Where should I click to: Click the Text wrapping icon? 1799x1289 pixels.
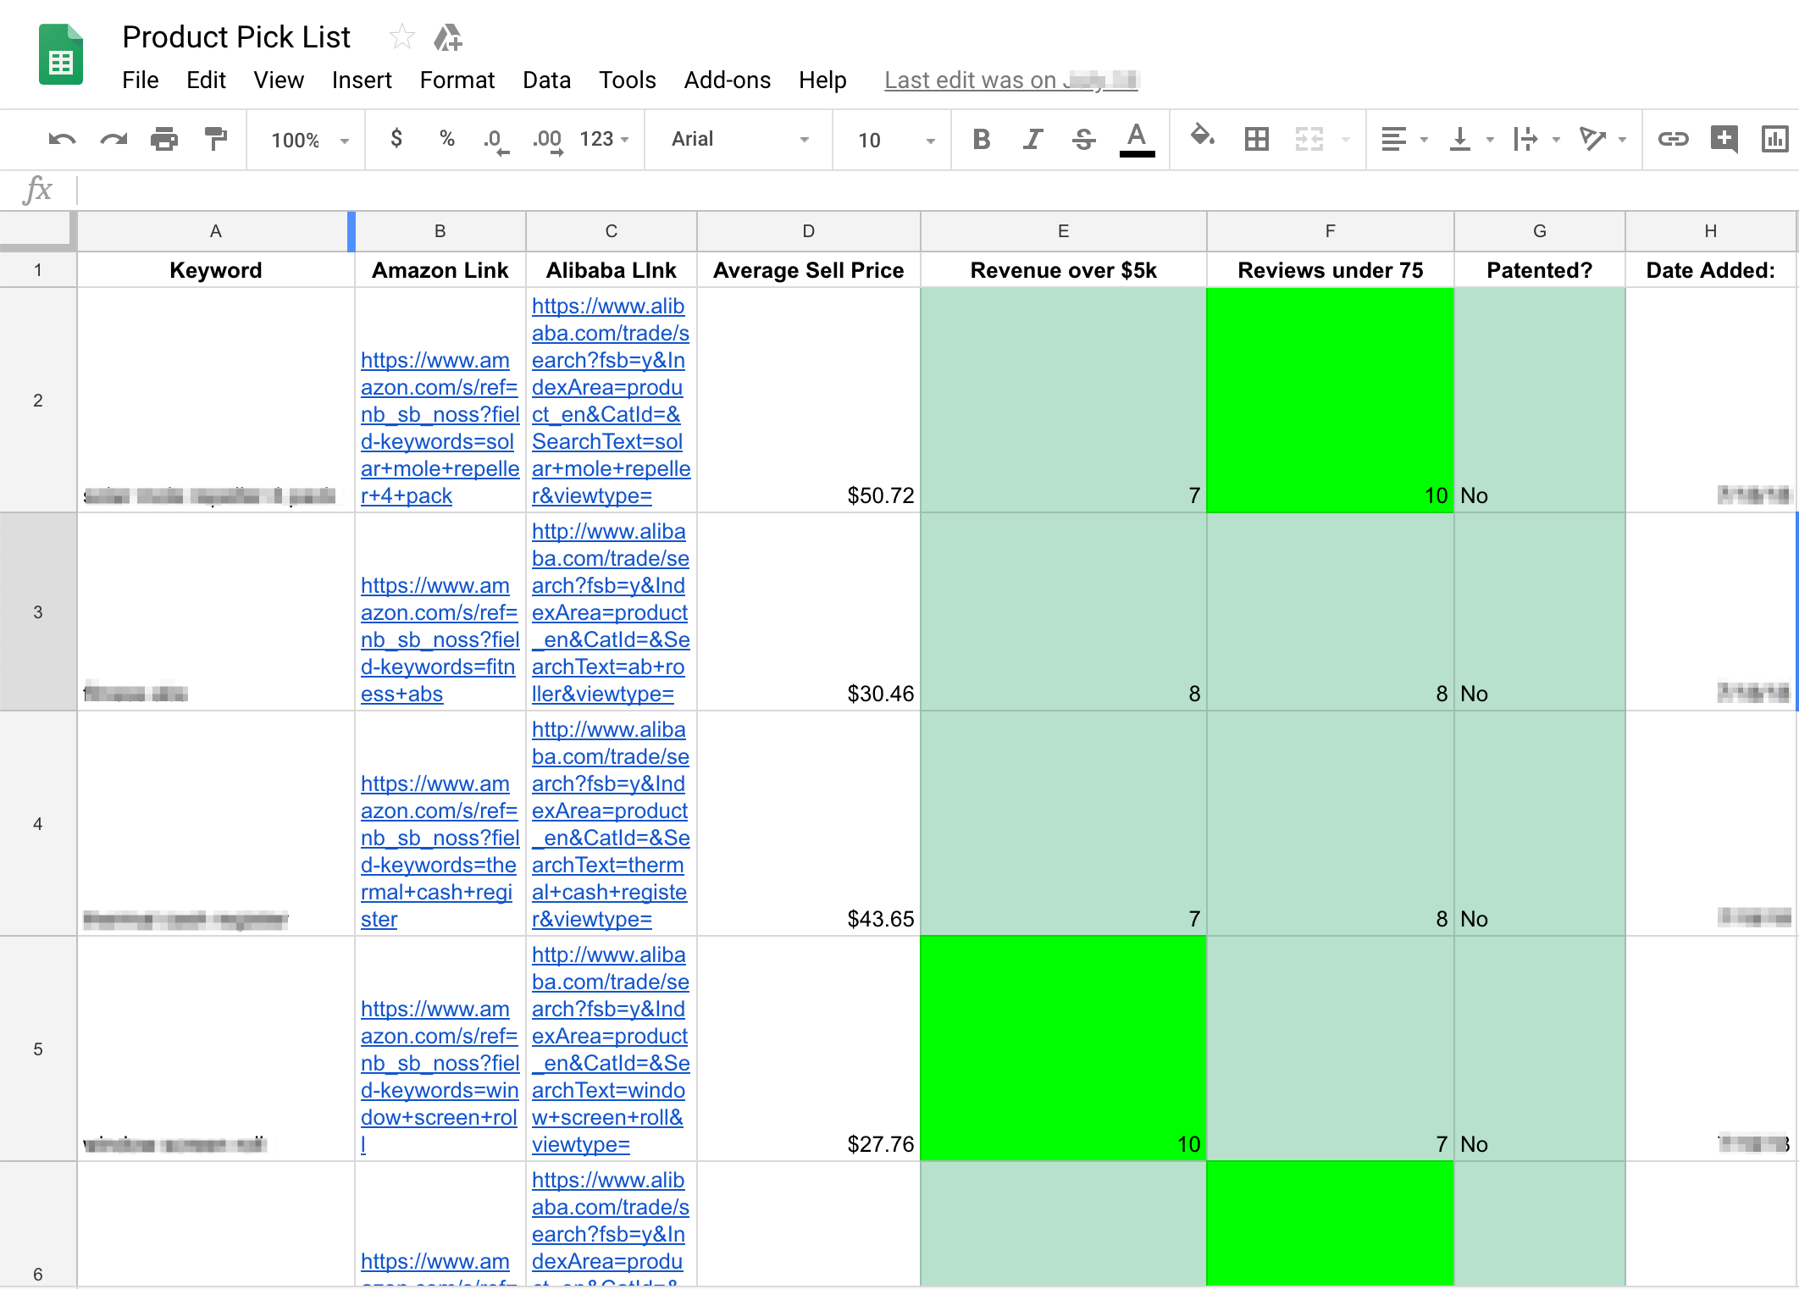tap(1525, 139)
